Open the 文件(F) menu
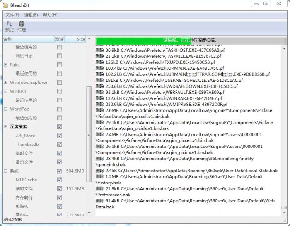Screen dimensions: 290x226 tap(12, 15)
